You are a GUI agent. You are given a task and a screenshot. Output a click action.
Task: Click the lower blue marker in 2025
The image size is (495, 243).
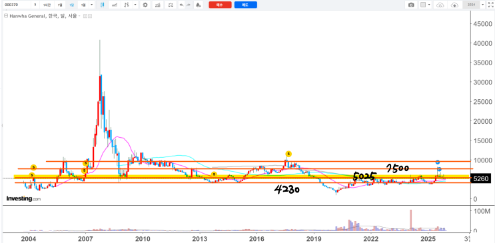pyautogui.click(x=439, y=169)
